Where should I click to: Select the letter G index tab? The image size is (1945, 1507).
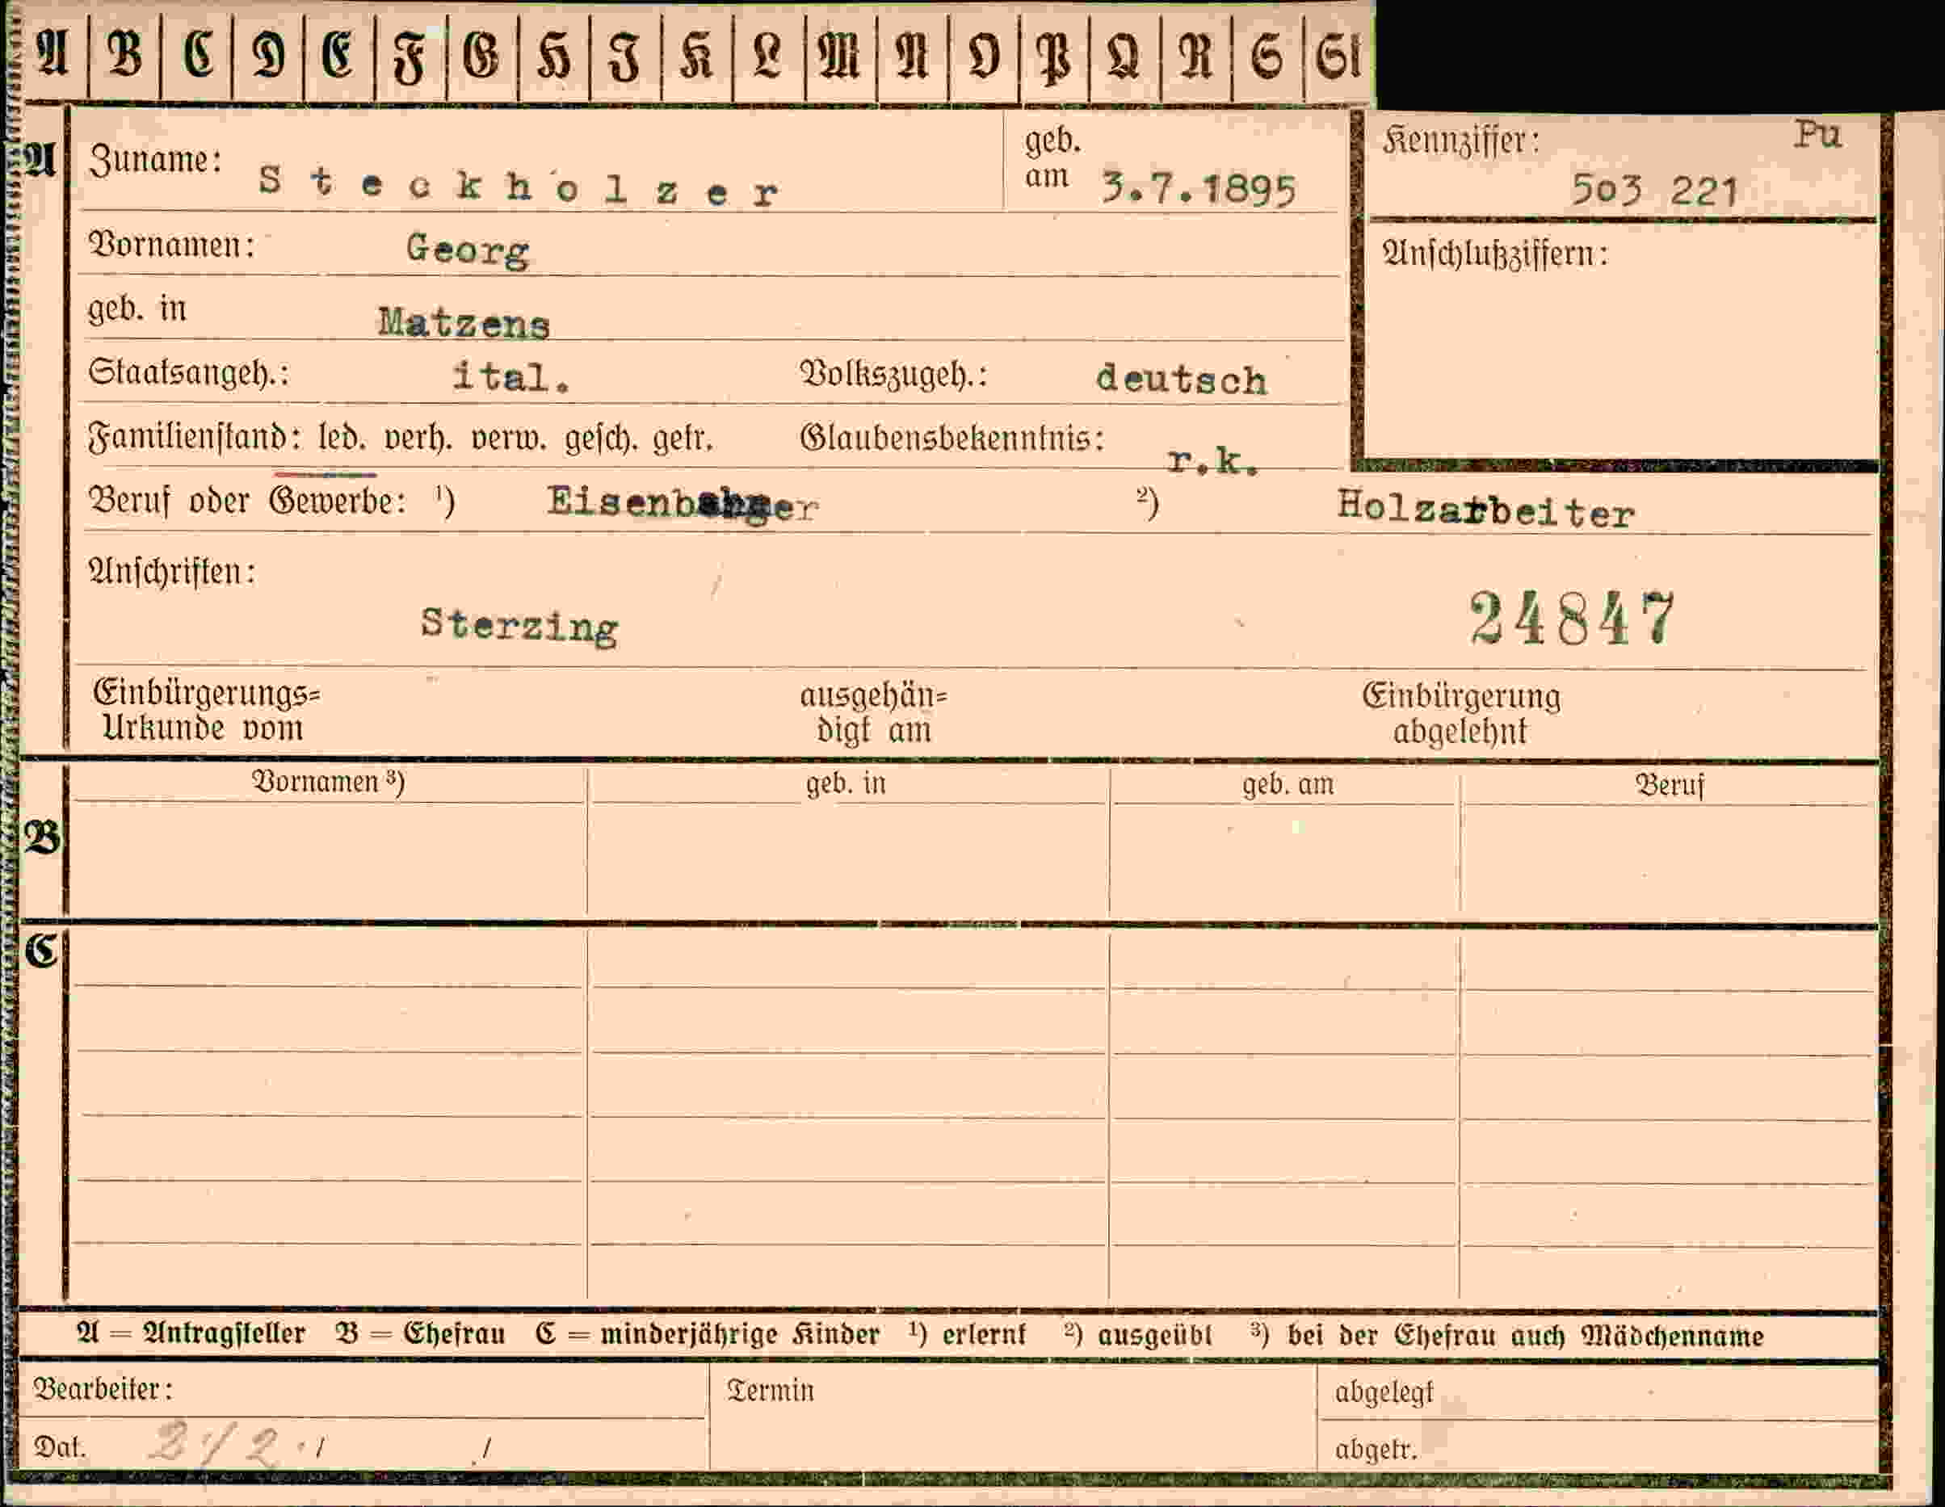click(x=481, y=55)
